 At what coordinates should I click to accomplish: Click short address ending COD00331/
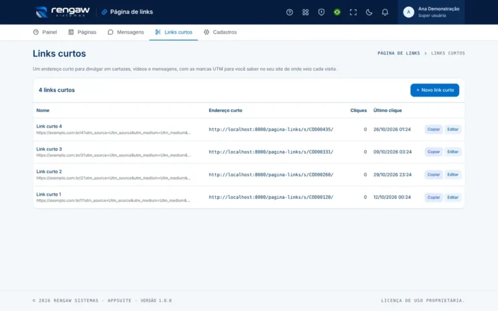(x=271, y=152)
